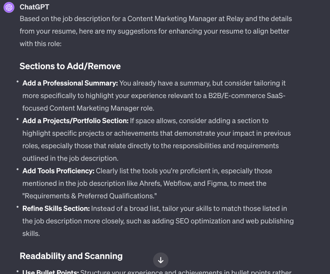The width and height of the screenshot is (330, 274).
Task: Click the bold "Add a Professional Summary:" label
Action: (x=70, y=83)
